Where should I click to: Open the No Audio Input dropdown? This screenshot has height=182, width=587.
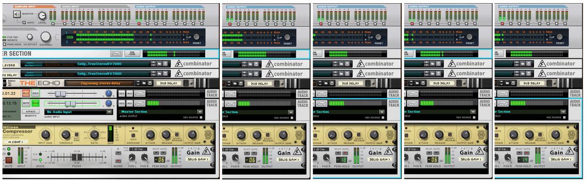pyautogui.click(x=78, y=111)
